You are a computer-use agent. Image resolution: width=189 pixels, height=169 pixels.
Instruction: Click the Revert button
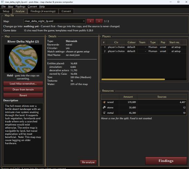(23, 95)
